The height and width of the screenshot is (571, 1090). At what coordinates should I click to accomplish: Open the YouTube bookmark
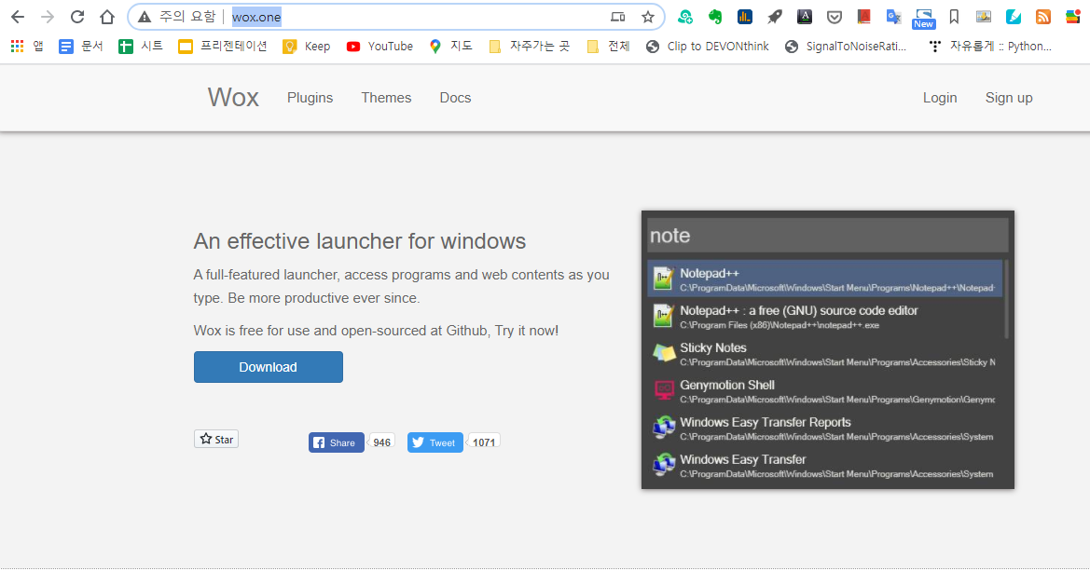[x=379, y=46]
